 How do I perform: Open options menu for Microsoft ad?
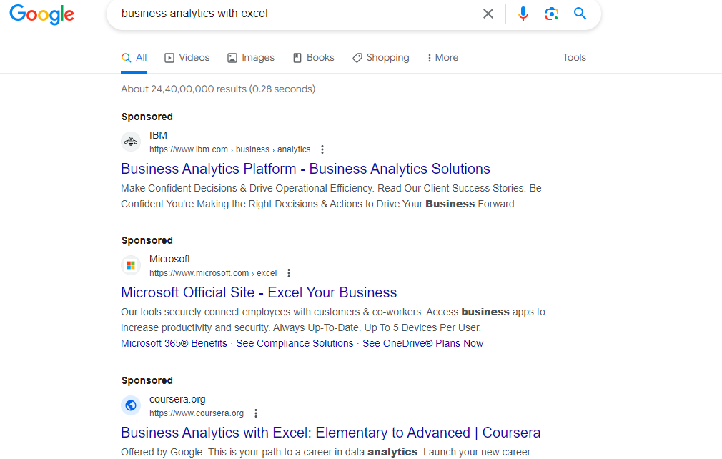[x=289, y=273]
